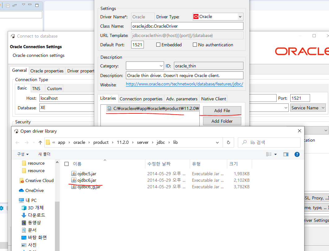Select the library jar path entry
Image resolution: width=329 pixels, height=251 pixels.
[x=153, y=108]
